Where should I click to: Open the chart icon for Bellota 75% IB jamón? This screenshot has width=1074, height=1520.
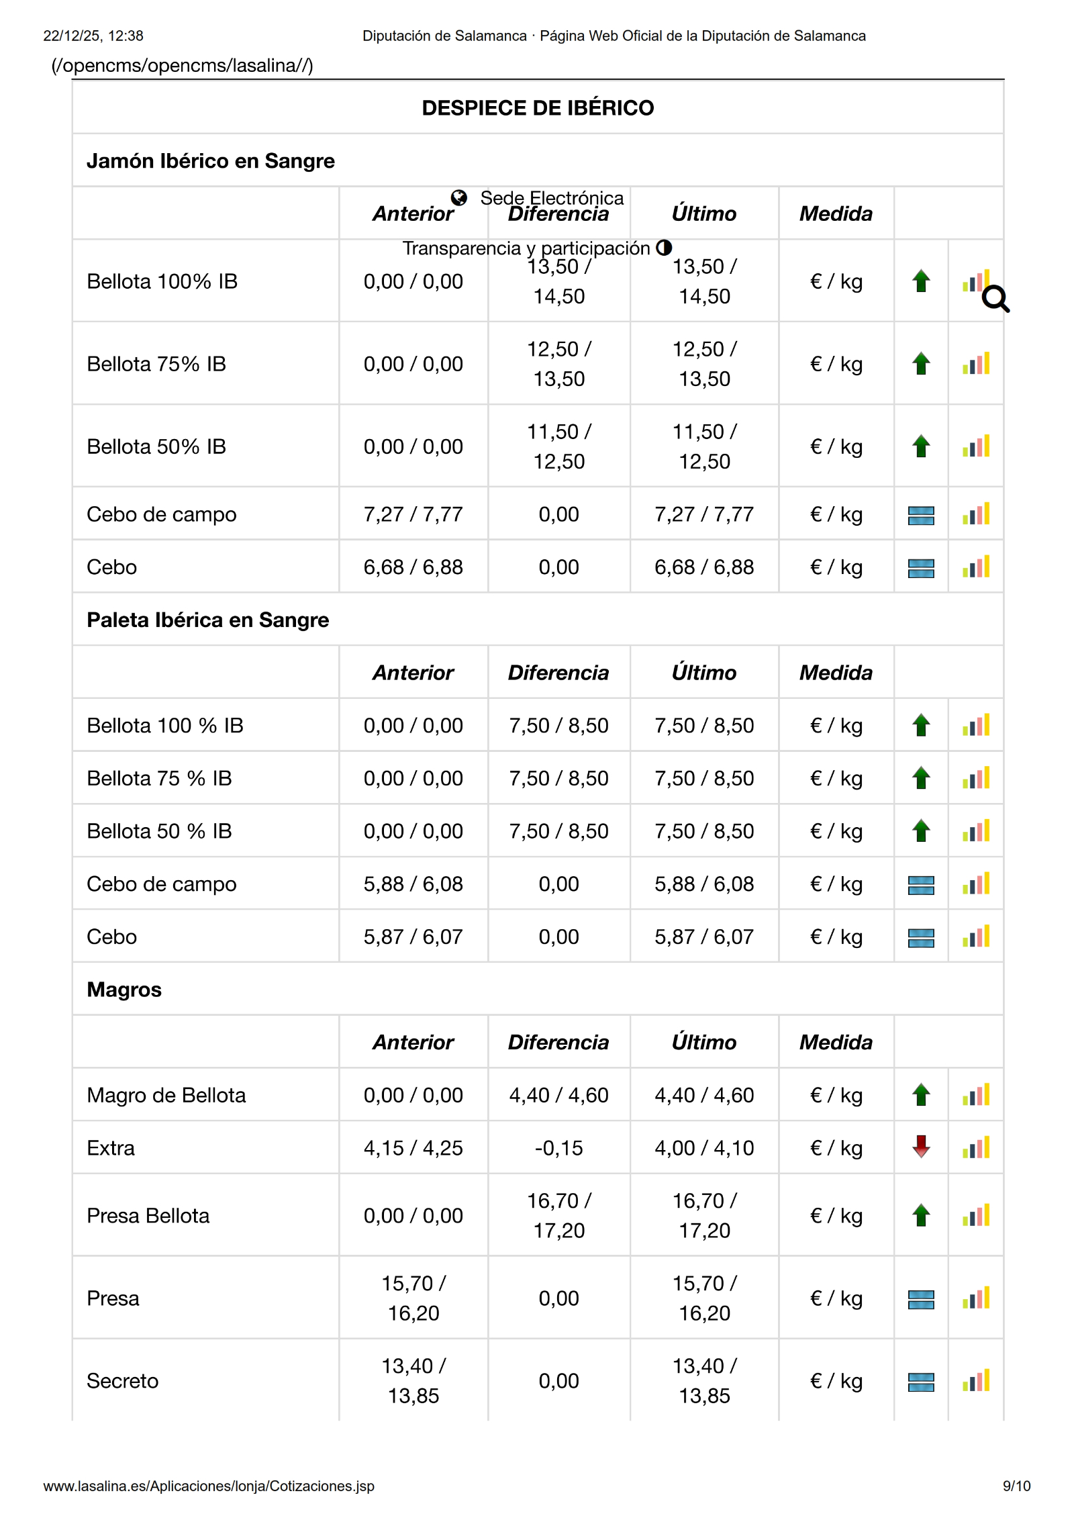[976, 364]
